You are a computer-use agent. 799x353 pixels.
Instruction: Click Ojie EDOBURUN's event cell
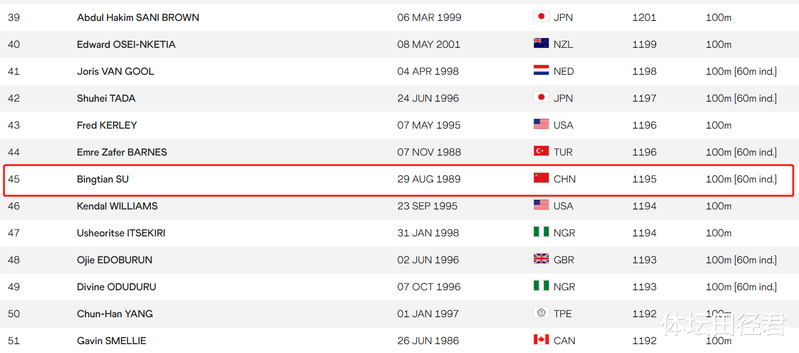coord(741,260)
